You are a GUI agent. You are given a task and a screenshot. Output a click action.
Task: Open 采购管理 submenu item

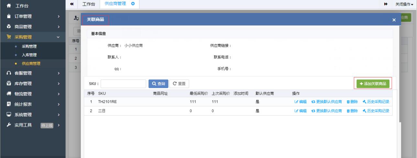(x=29, y=46)
